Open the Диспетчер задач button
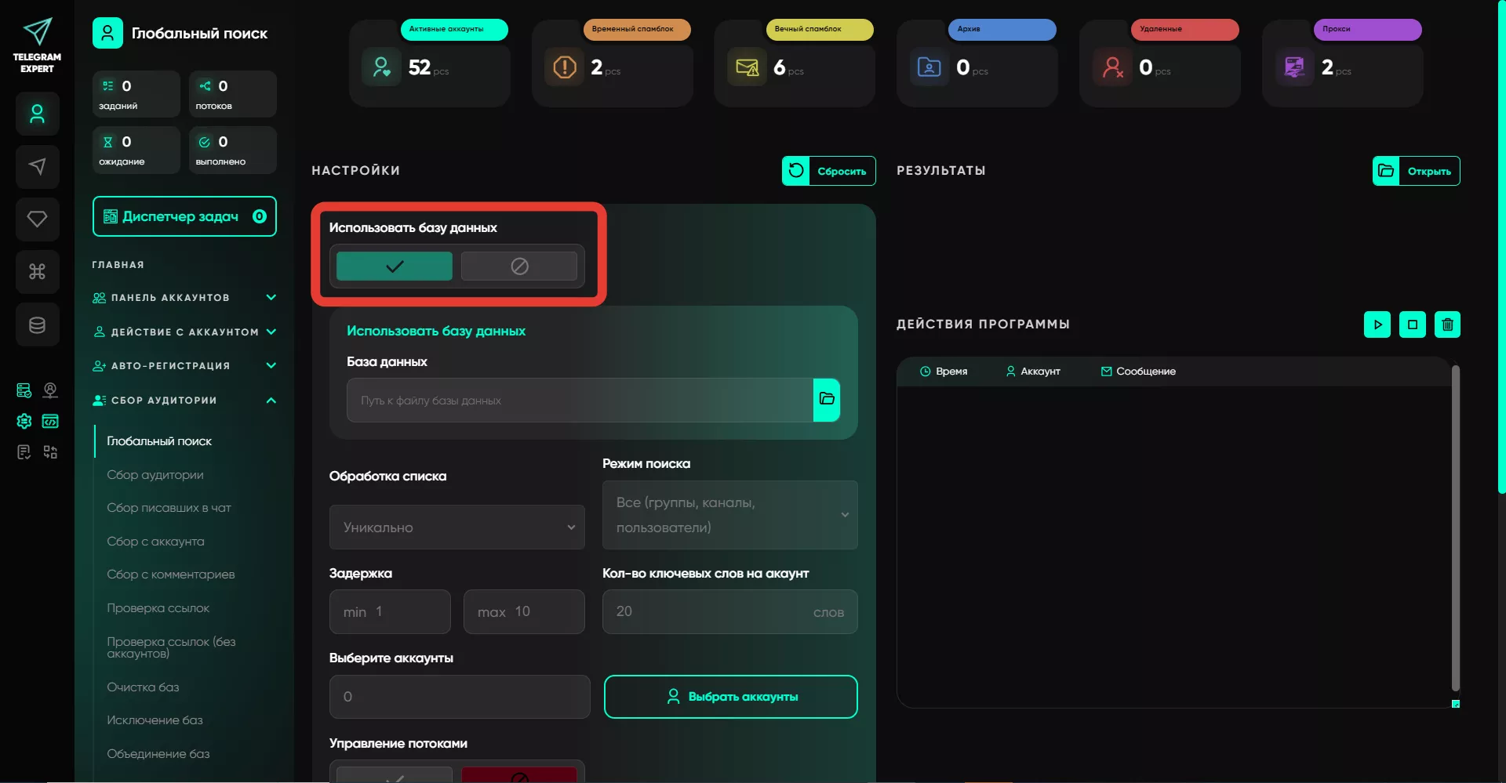1506x783 pixels. tap(184, 216)
